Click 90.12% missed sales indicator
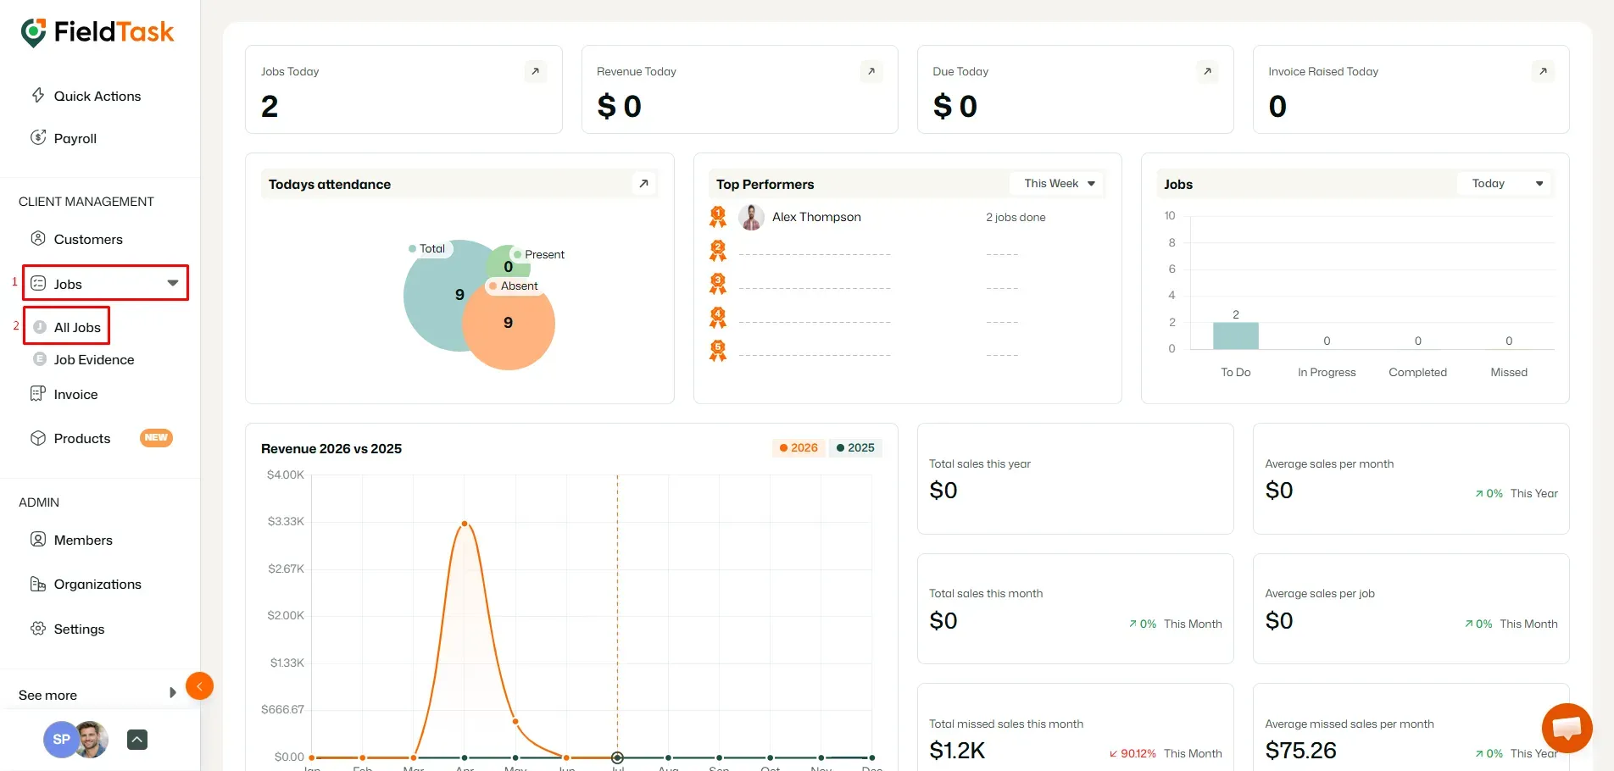This screenshot has height=771, width=1614. pyautogui.click(x=1133, y=753)
